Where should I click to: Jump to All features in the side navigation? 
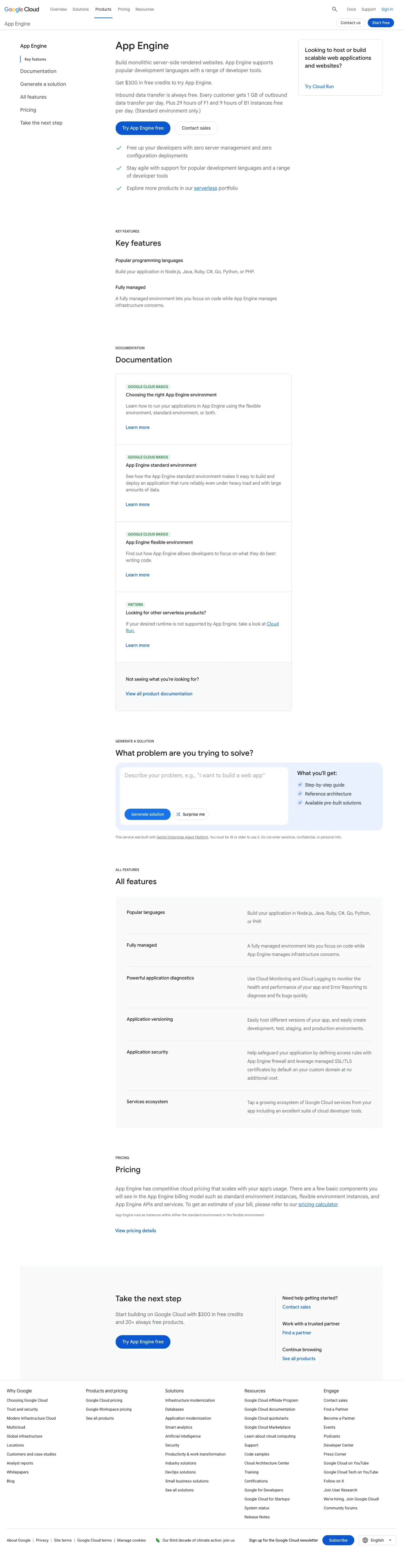click(x=33, y=97)
